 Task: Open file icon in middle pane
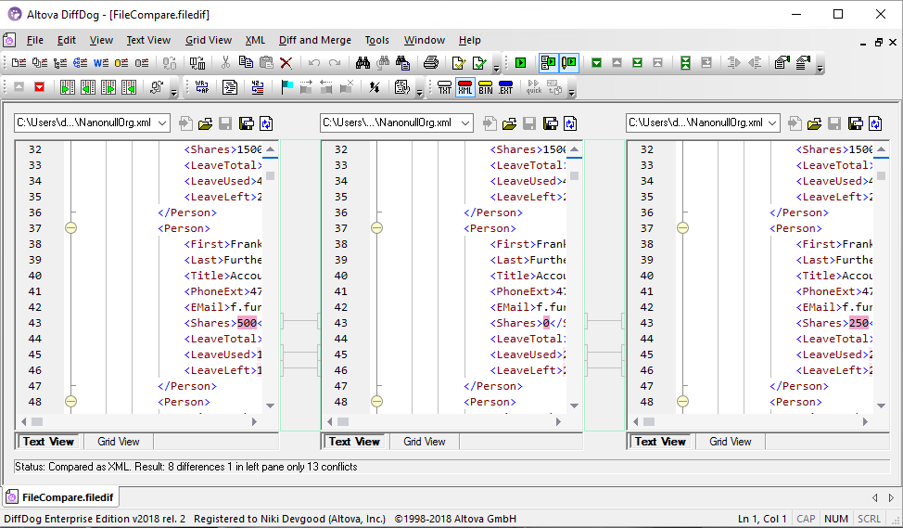(509, 123)
